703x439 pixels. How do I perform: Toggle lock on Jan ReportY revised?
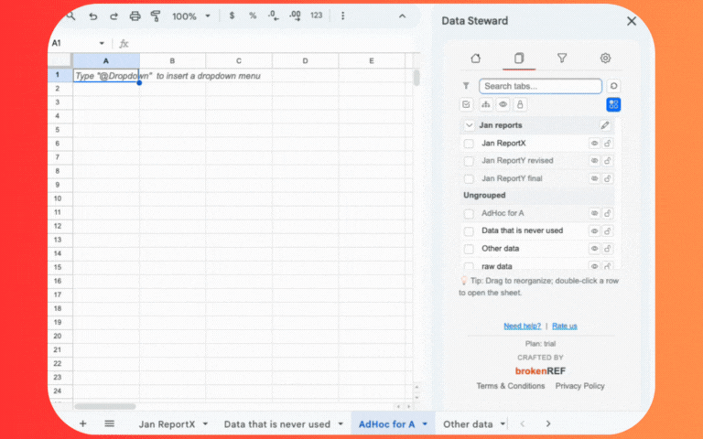608,160
